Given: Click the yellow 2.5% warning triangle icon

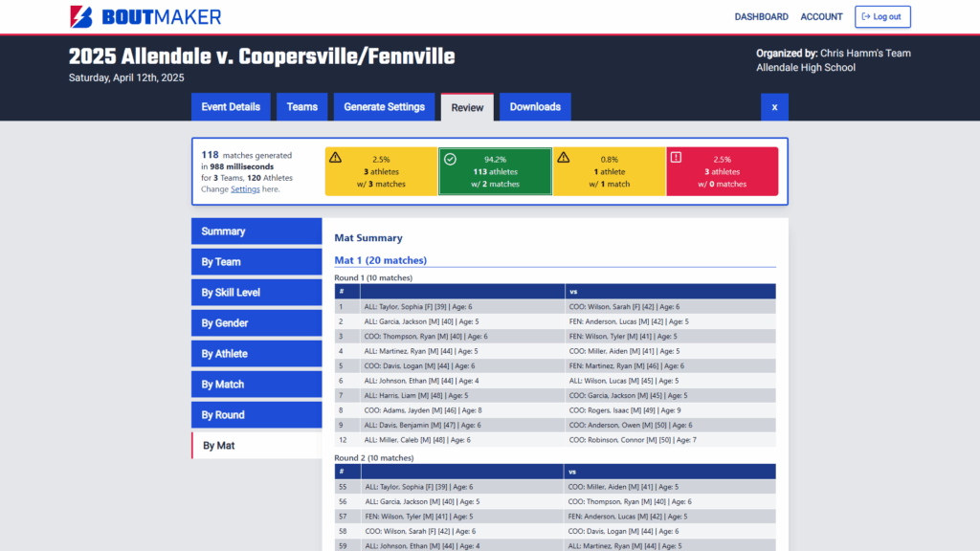Looking at the screenshot, I should (335, 157).
